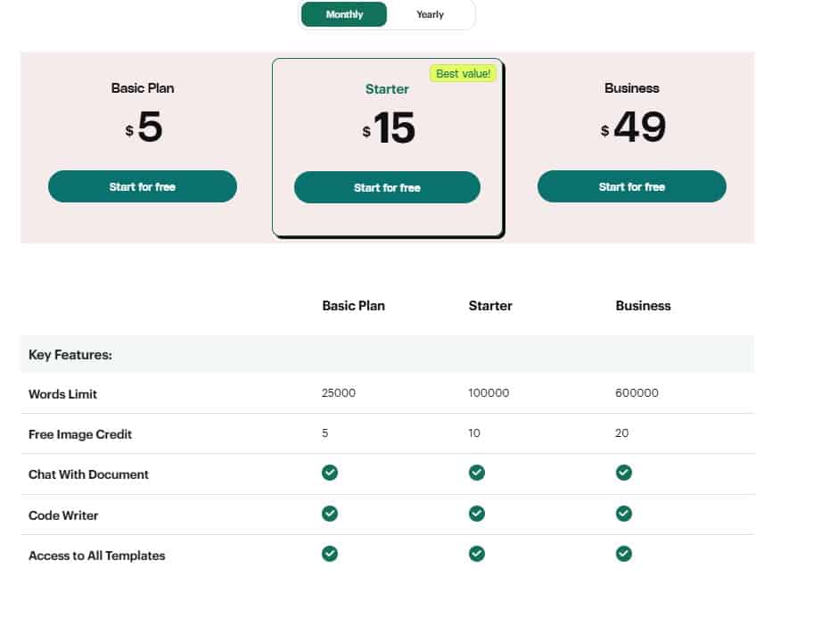Toggle the Access to All Templates check for Starter
This screenshot has height=642, width=813.
pos(476,554)
